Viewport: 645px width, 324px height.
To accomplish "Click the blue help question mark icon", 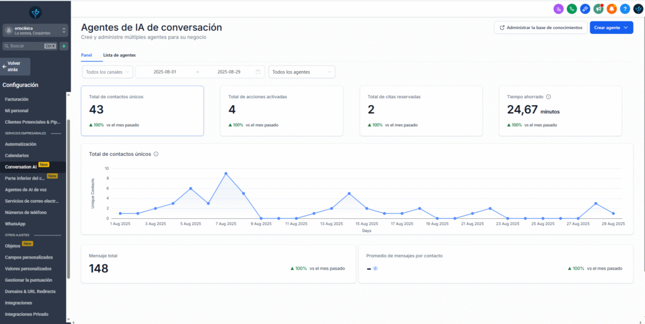I will click(x=625, y=9).
